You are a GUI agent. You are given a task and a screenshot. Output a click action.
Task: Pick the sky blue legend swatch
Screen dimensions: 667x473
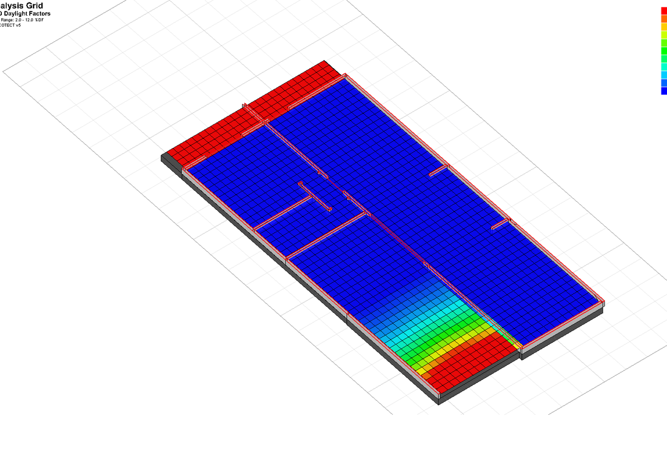pyautogui.click(x=664, y=75)
